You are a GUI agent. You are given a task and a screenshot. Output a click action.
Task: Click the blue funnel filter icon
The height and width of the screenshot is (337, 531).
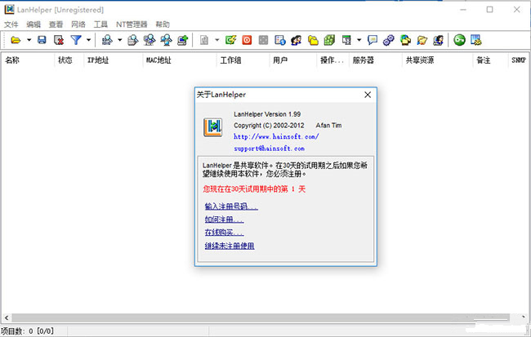(x=76, y=40)
